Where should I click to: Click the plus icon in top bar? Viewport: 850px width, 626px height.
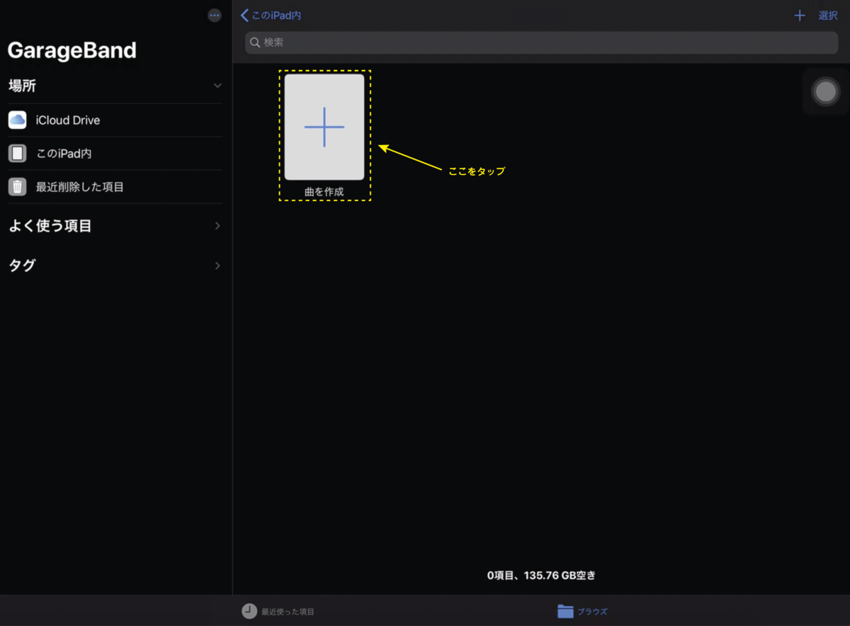[800, 16]
